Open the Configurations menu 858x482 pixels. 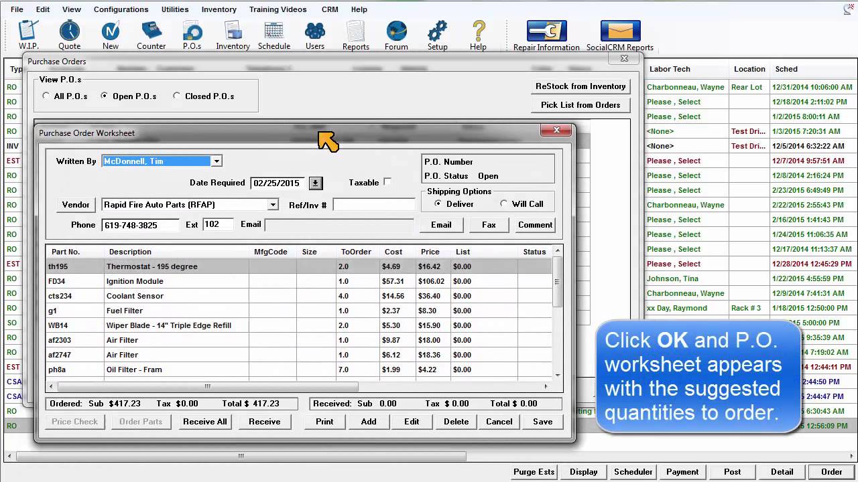click(121, 9)
